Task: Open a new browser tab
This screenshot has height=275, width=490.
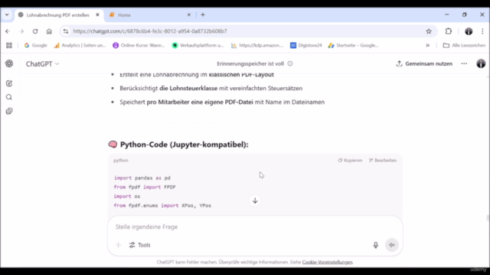Action: 203,15
